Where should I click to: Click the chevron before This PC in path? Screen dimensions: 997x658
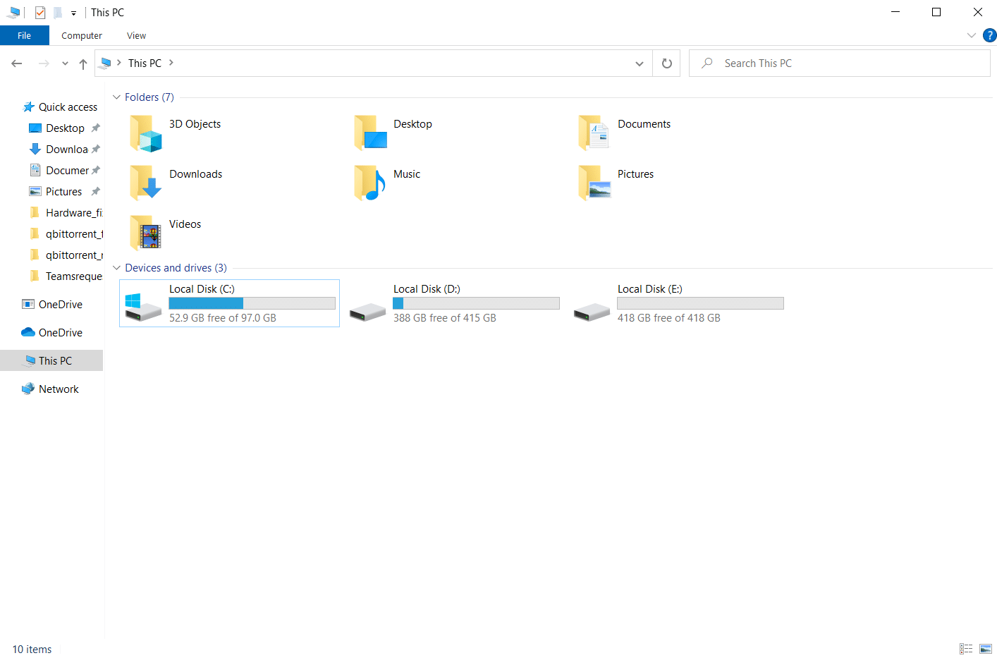coord(119,63)
